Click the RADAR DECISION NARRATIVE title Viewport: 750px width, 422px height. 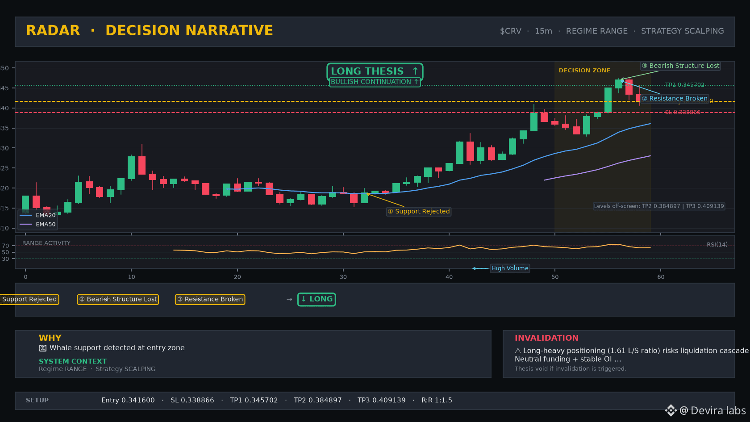coord(150,30)
